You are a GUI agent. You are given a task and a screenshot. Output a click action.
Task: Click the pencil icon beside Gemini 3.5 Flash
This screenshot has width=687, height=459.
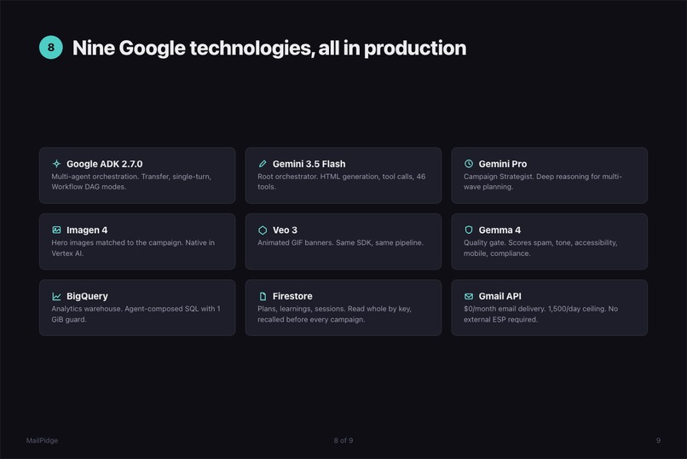click(x=263, y=164)
